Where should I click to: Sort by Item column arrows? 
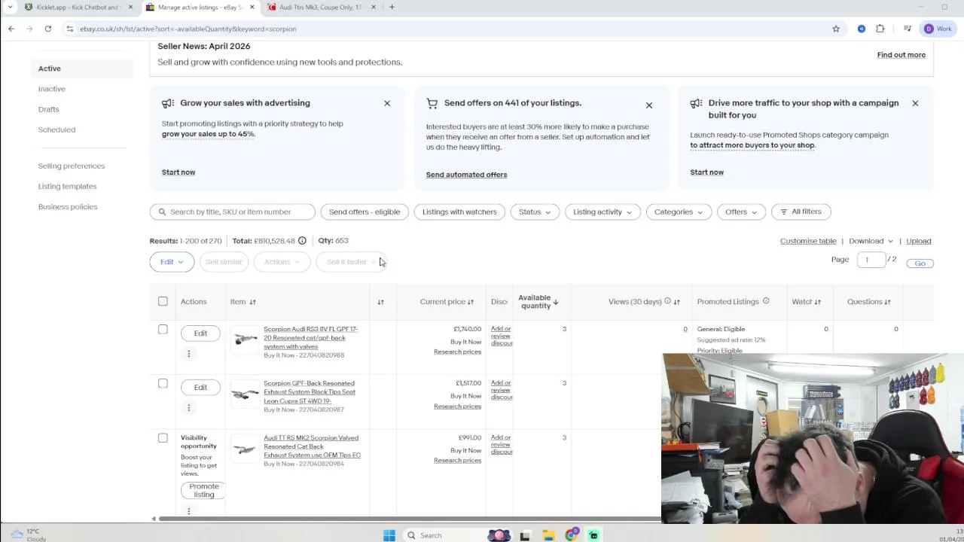click(252, 302)
